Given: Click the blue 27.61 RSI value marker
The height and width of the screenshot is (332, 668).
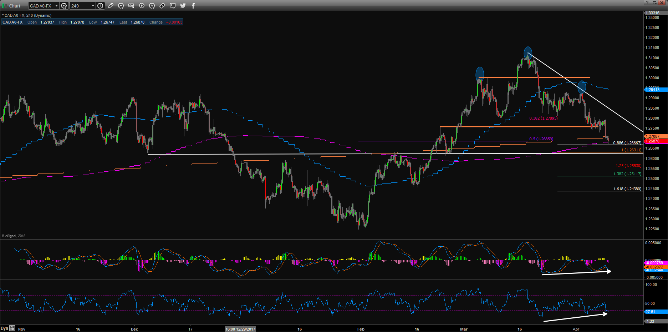Looking at the screenshot, I should coord(656,312).
